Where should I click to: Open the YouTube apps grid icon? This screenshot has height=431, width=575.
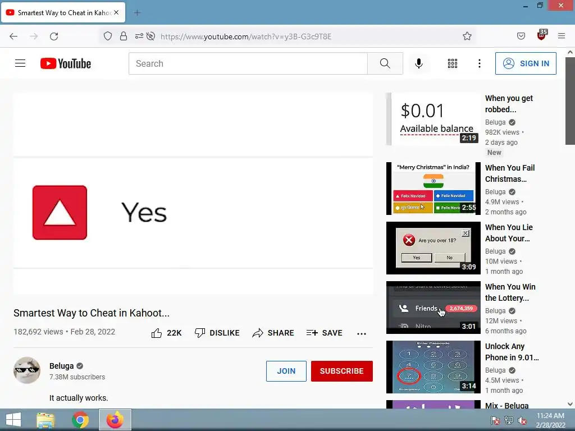pyautogui.click(x=453, y=63)
